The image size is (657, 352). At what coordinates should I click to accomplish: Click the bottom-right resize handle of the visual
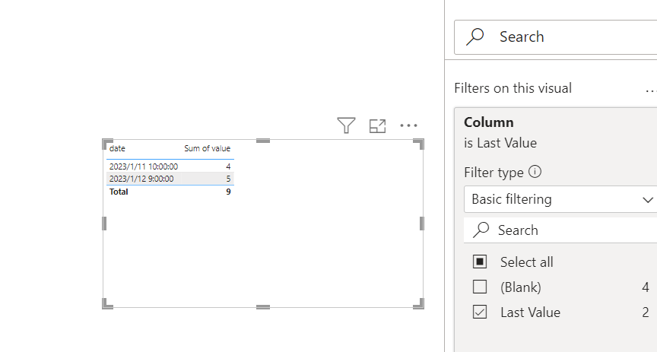coord(419,304)
